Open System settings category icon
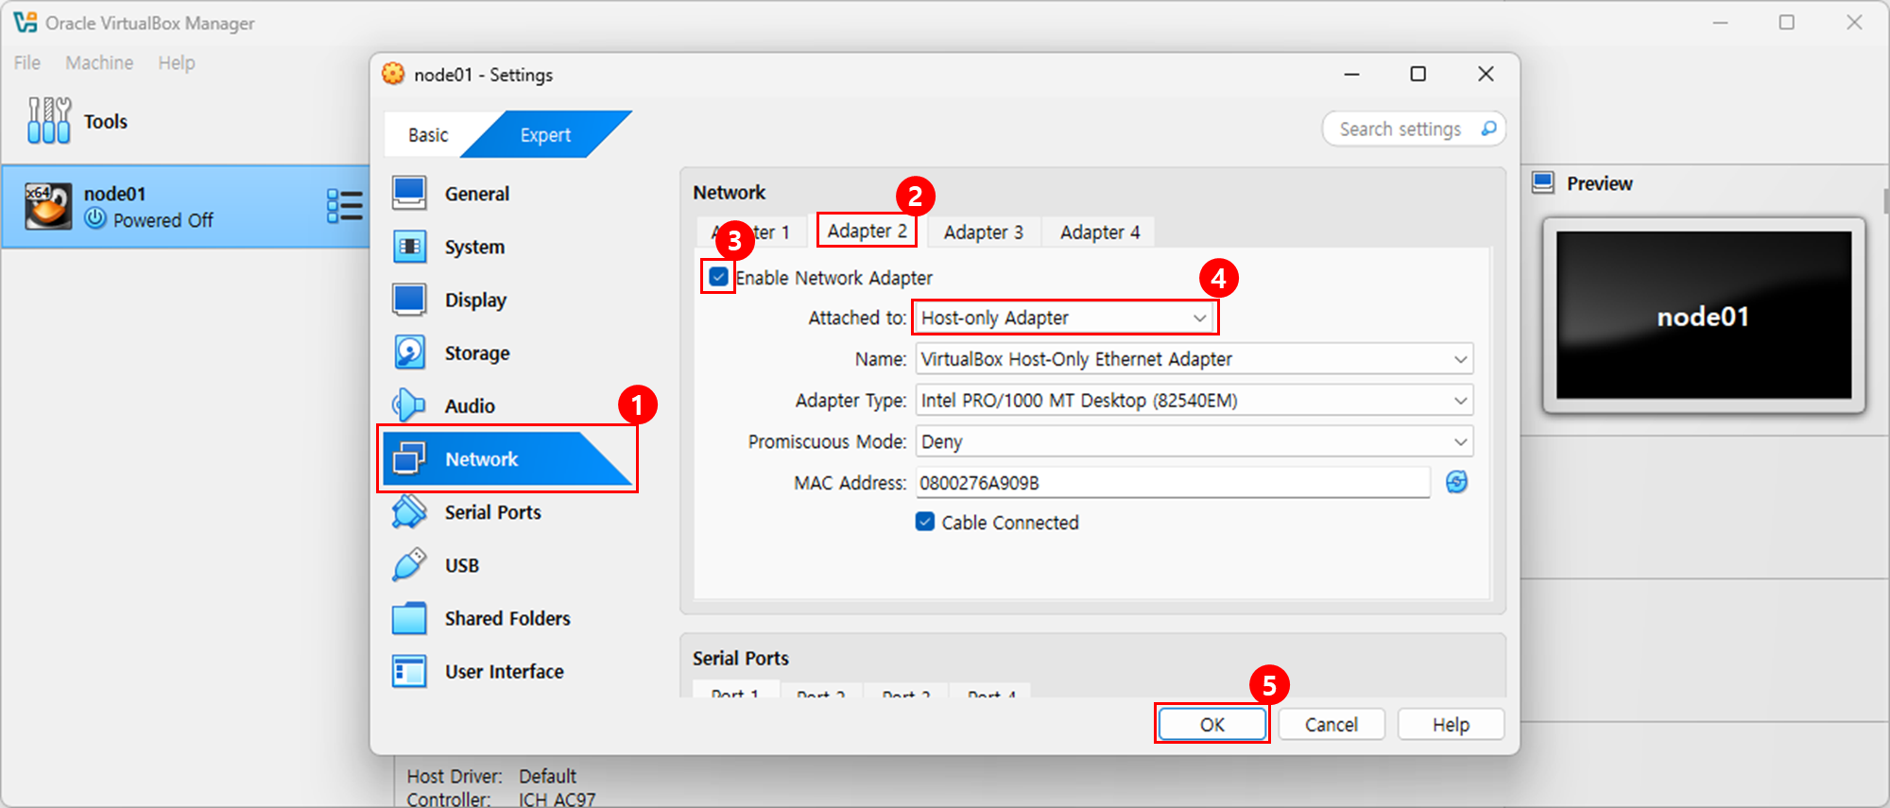 pyautogui.click(x=409, y=247)
